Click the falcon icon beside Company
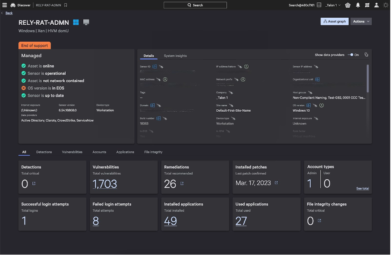 (231, 92)
